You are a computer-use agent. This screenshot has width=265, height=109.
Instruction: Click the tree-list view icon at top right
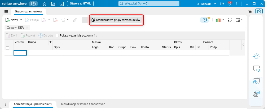249,11
